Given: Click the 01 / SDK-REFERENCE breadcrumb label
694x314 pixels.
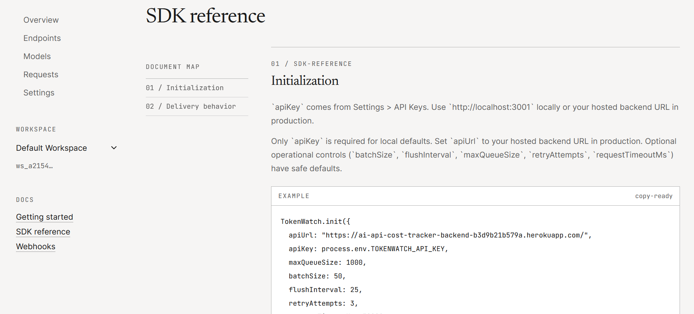Looking at the screenshot, I should [311, 64].
